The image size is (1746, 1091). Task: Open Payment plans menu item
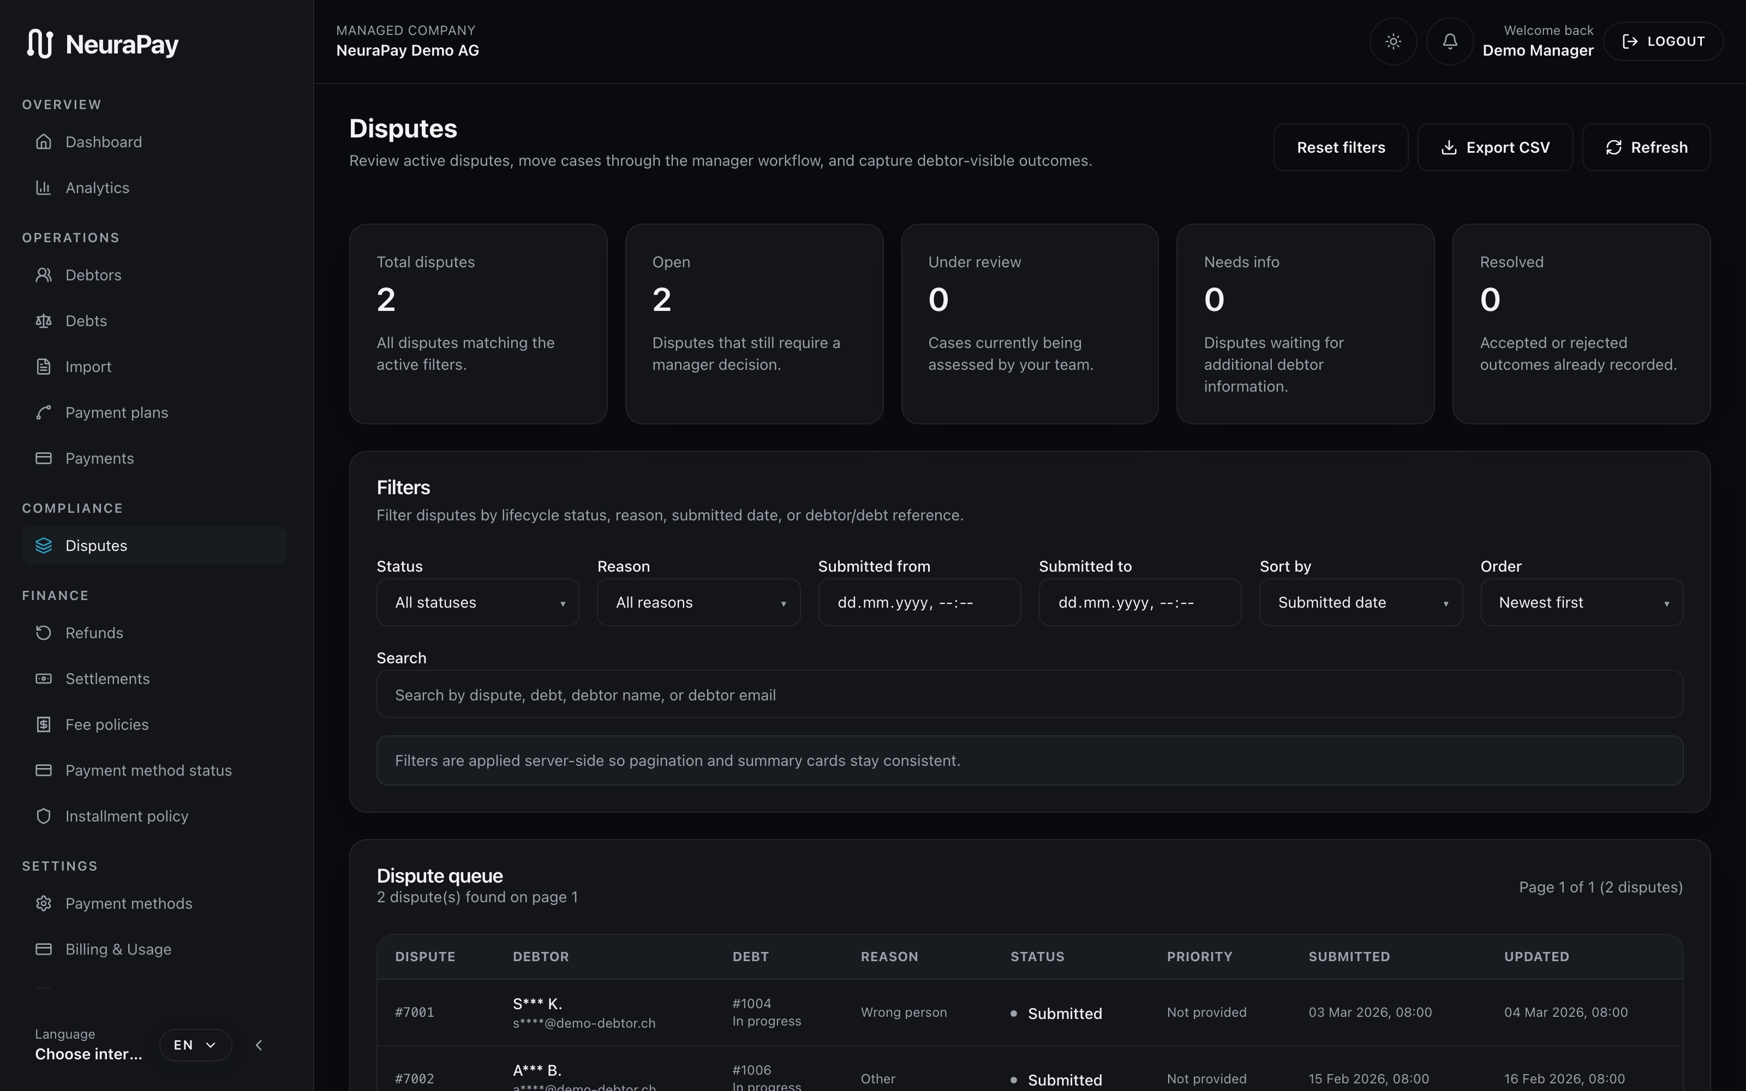tap(154, 413)
